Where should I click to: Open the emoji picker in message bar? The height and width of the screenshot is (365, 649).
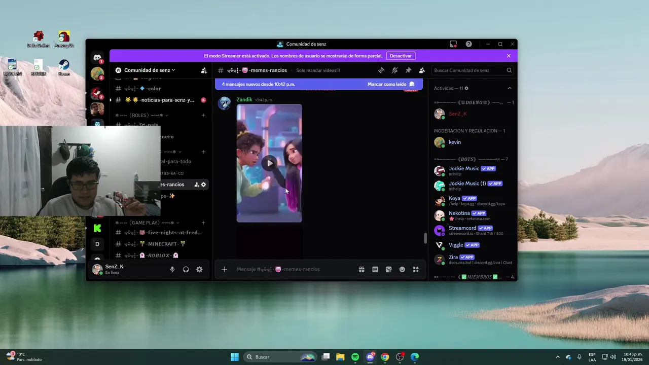(x=402, y=269)
